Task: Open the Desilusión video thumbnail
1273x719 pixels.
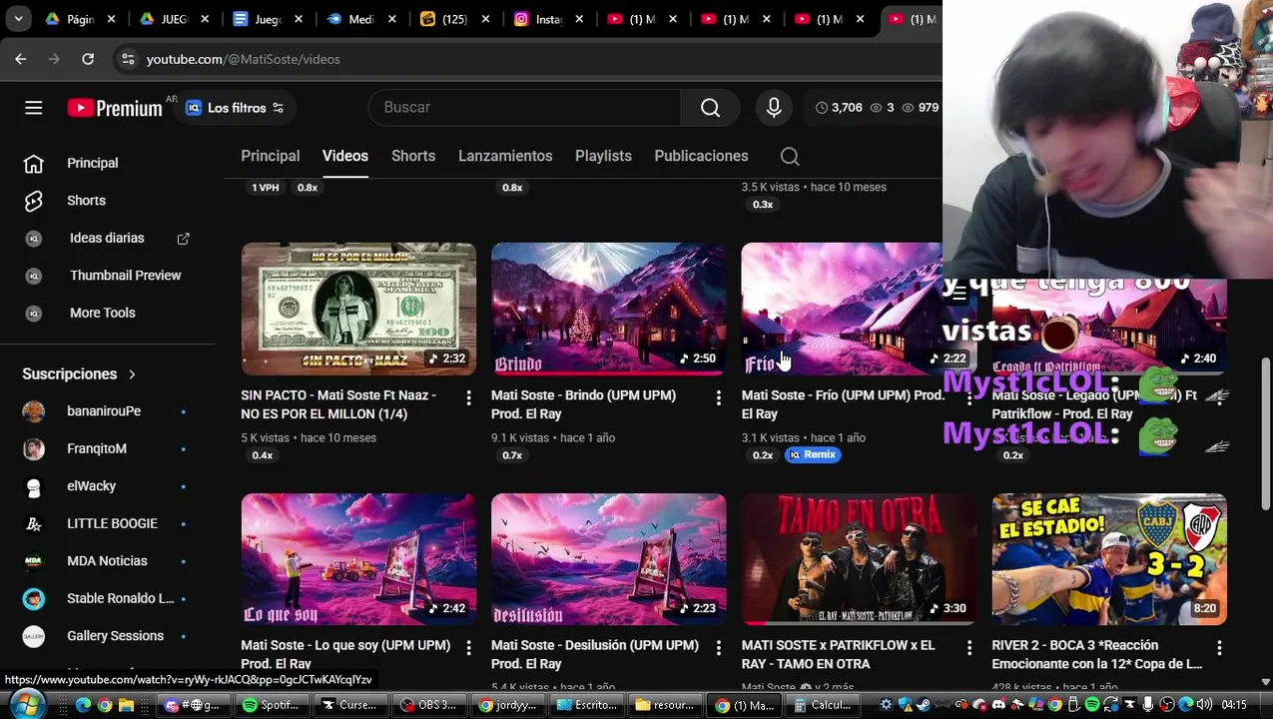Action: coord(608,559)
